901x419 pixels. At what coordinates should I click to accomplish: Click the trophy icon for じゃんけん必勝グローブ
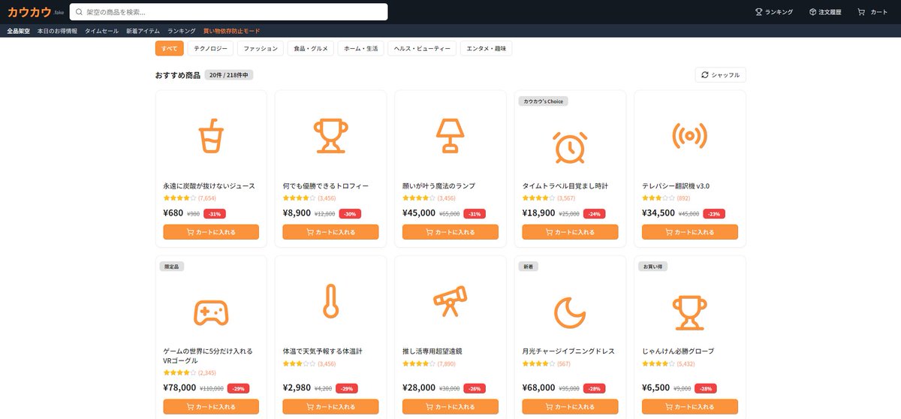(689, 312)
